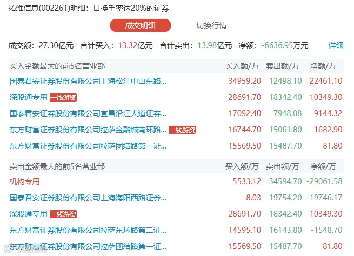Click buy amount 34959.20
The height and width of the screenshot is (256, 354).
[245, 81]
